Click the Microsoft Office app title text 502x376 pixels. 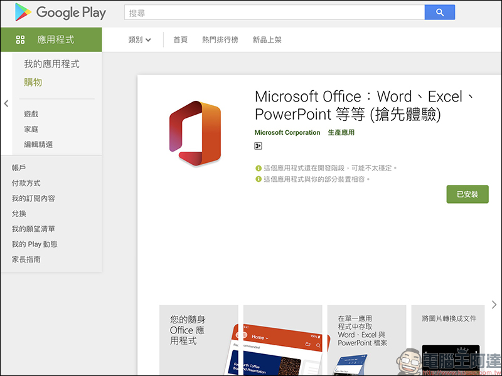click(365, 105)
